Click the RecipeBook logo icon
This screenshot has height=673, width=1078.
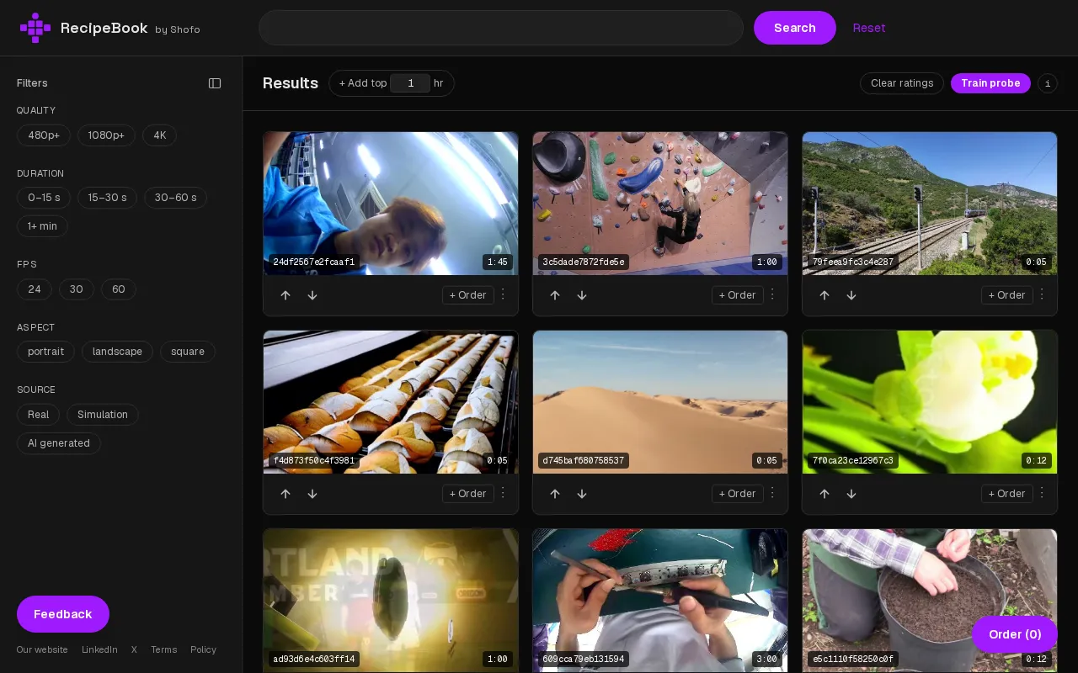[x=35, y=28]
